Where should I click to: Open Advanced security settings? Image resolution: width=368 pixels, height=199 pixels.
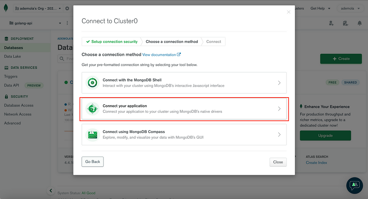pos(12,123)
